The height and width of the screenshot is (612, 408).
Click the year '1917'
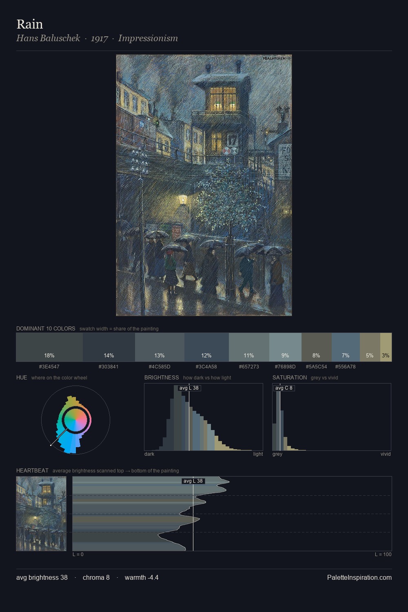[99, 38]
